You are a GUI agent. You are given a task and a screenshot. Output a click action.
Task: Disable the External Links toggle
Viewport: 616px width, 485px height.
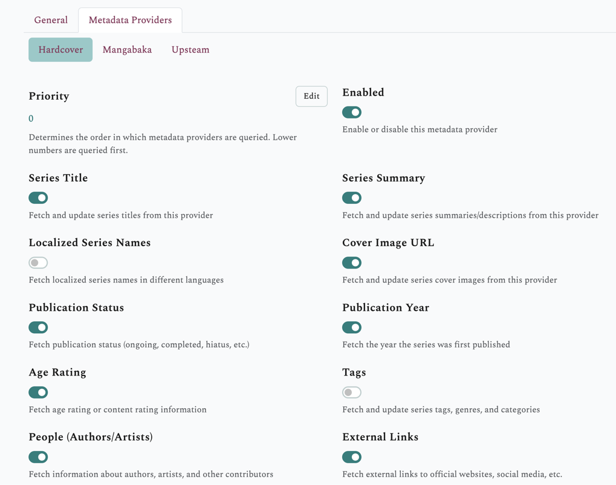click(x=352, y=457)
